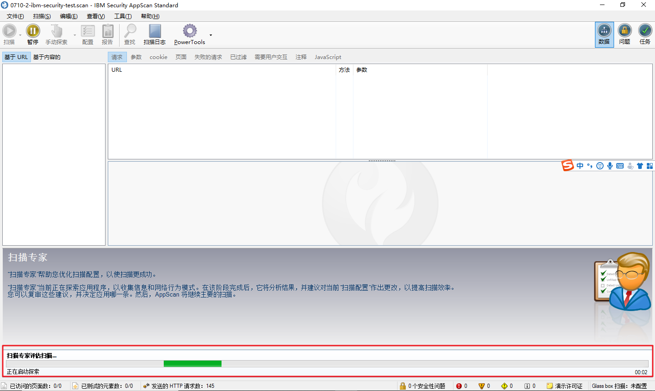The image size is (655, 391).
Task: Click the yellow low severity icon
Action: coord(504,386)
